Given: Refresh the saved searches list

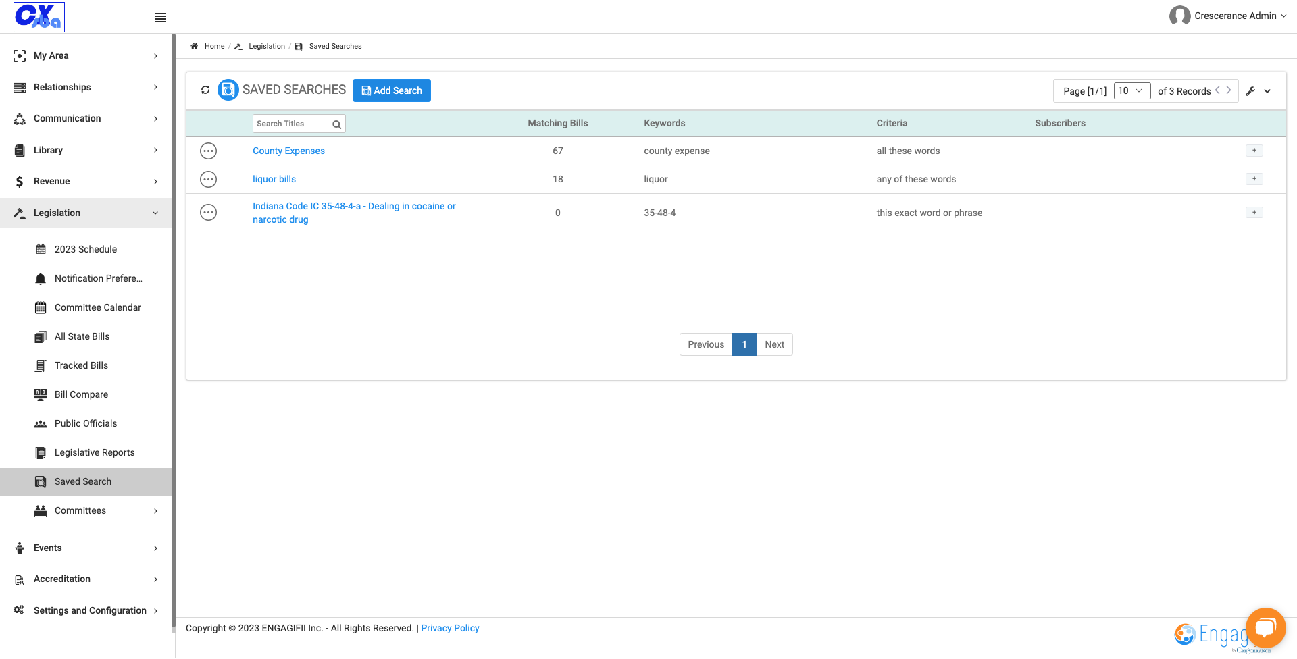Looking at the screenshot, I should pyautogui.click(x=205, y=90).
